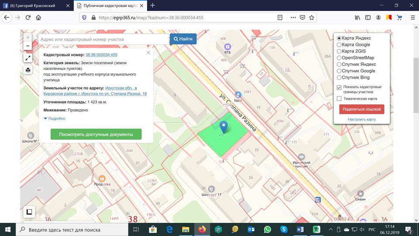419x236 pixels.
Task: Open File Explorer from taskbar
Action: (x=185, y=229)
